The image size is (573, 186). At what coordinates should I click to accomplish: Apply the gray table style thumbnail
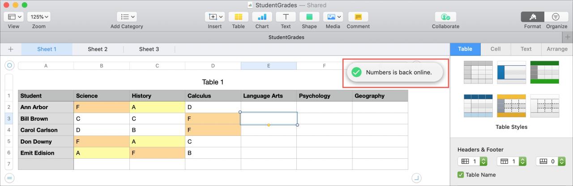(x=478, y=72)
